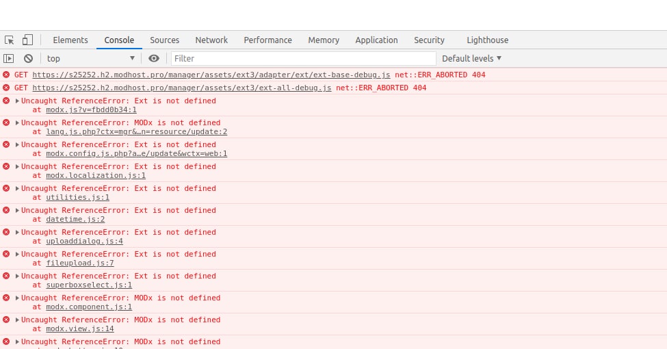667x349 pixels.
Task: Expand the error above utilities.js:1
Action: pyautogui.click(x=17, y=189)
